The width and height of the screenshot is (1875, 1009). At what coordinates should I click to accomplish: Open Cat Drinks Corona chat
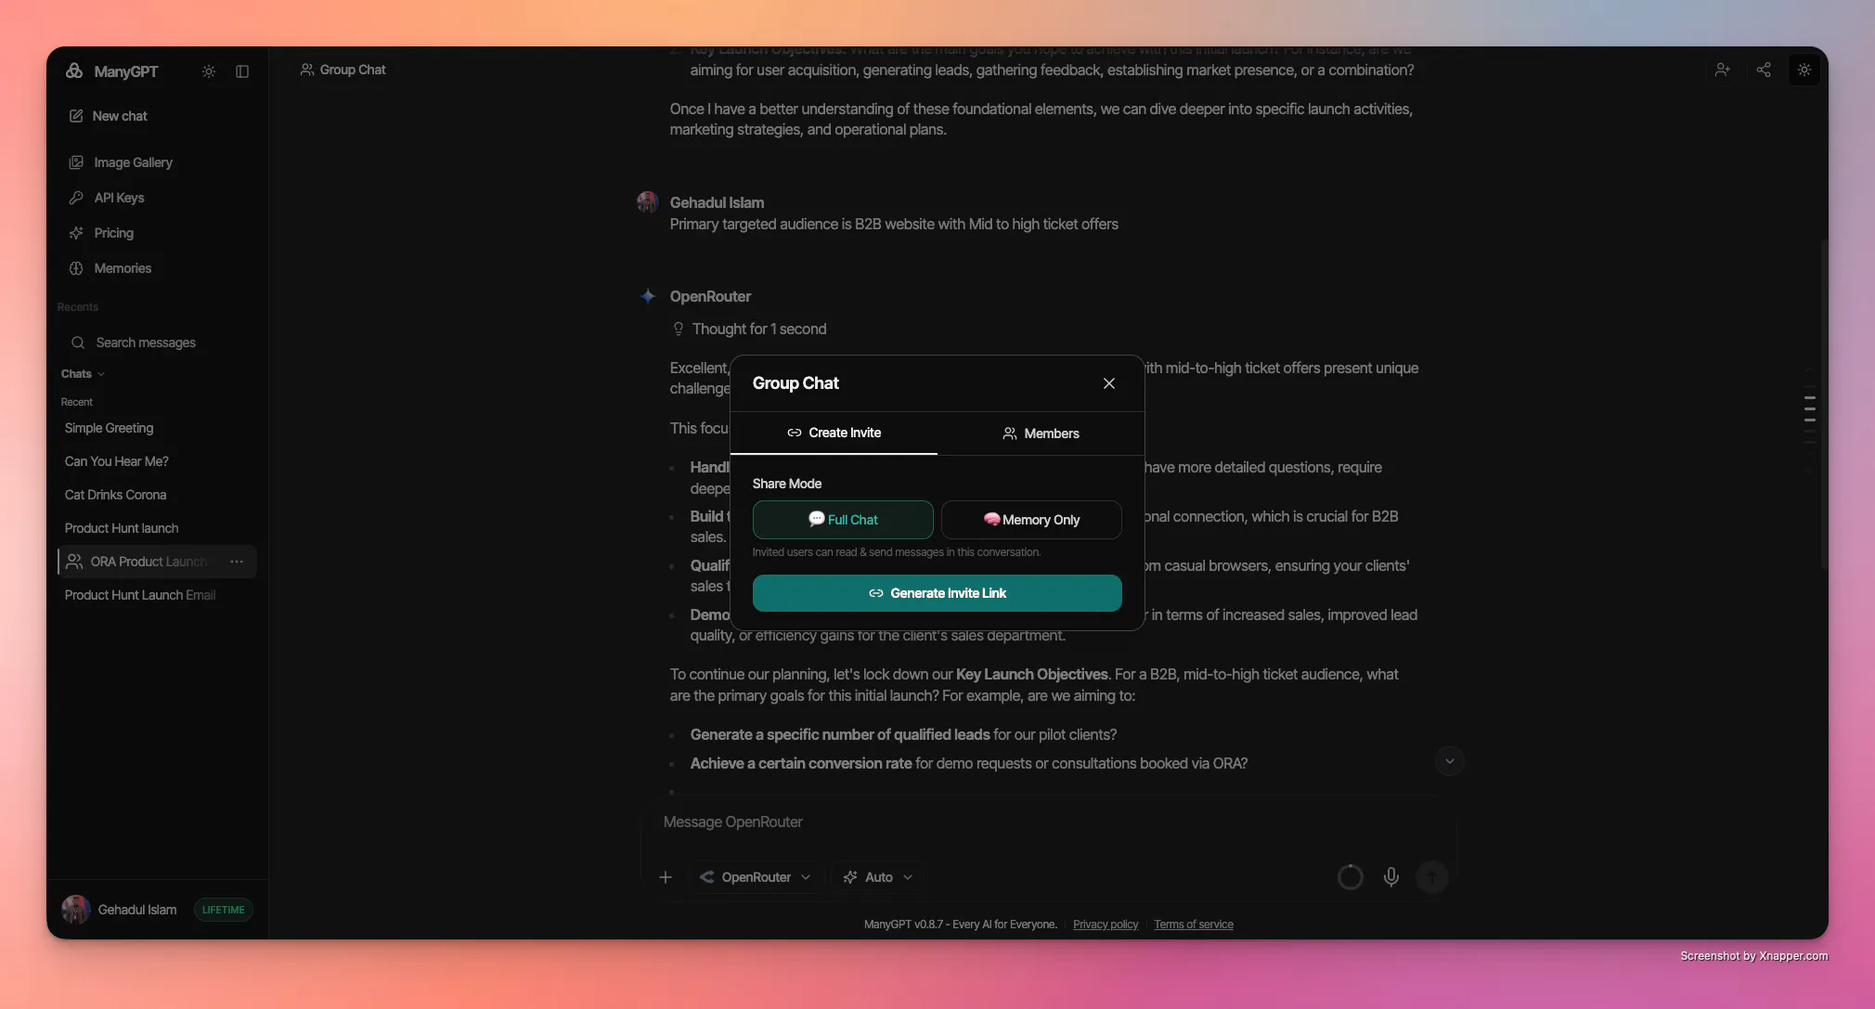pyautogui.click(x=115, y=495)
